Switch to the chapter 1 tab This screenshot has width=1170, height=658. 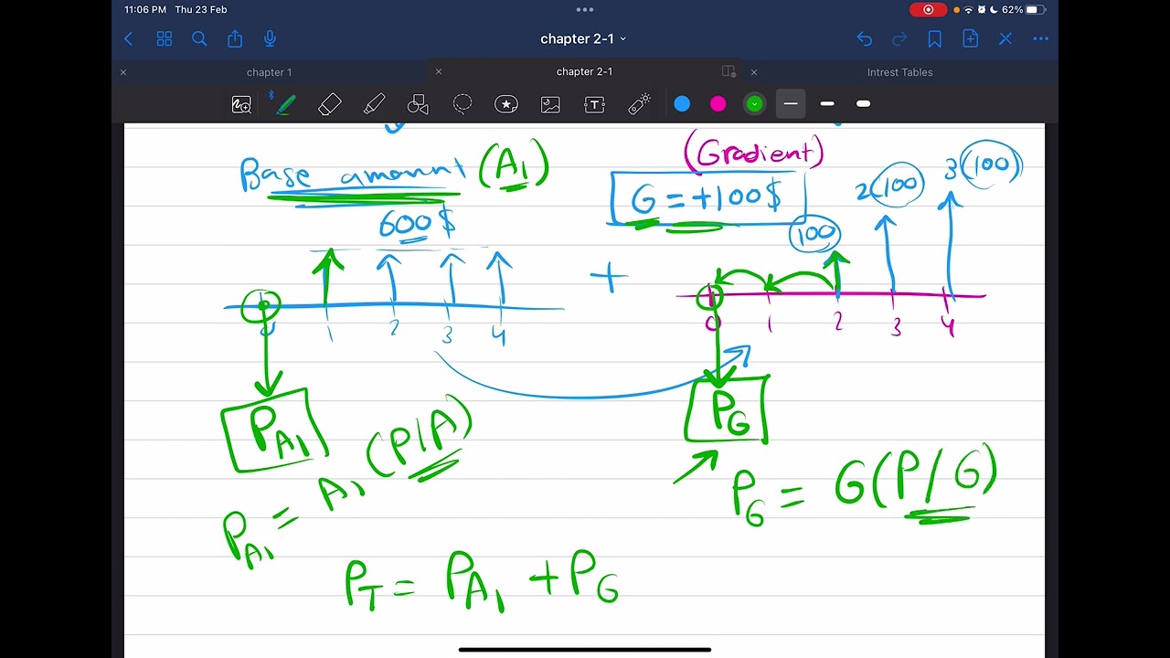tap(269, 72)
